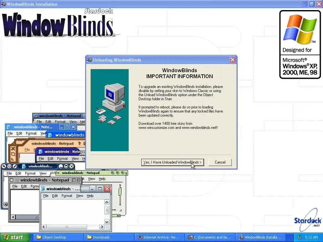Click the Unloading WindowBlinds title bar icon
This screenshot has width=323, height=242.
point(89,60)
